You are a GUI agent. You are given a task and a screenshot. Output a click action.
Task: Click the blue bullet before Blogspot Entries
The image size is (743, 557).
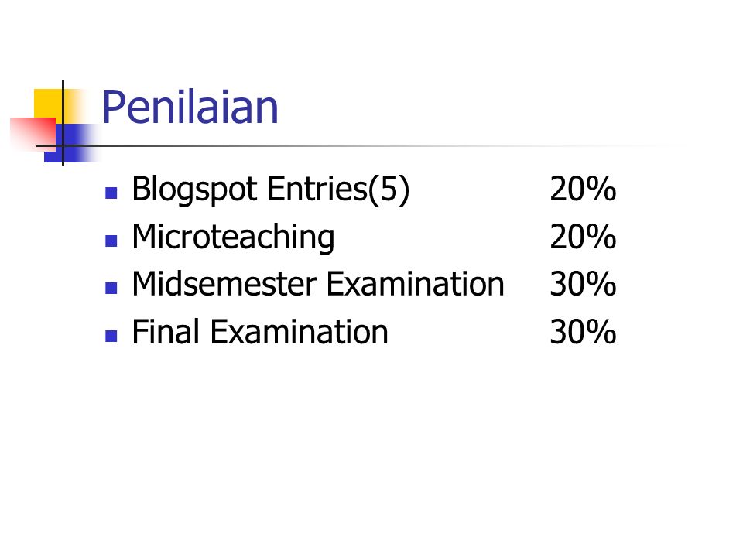(x=111, y=193)
